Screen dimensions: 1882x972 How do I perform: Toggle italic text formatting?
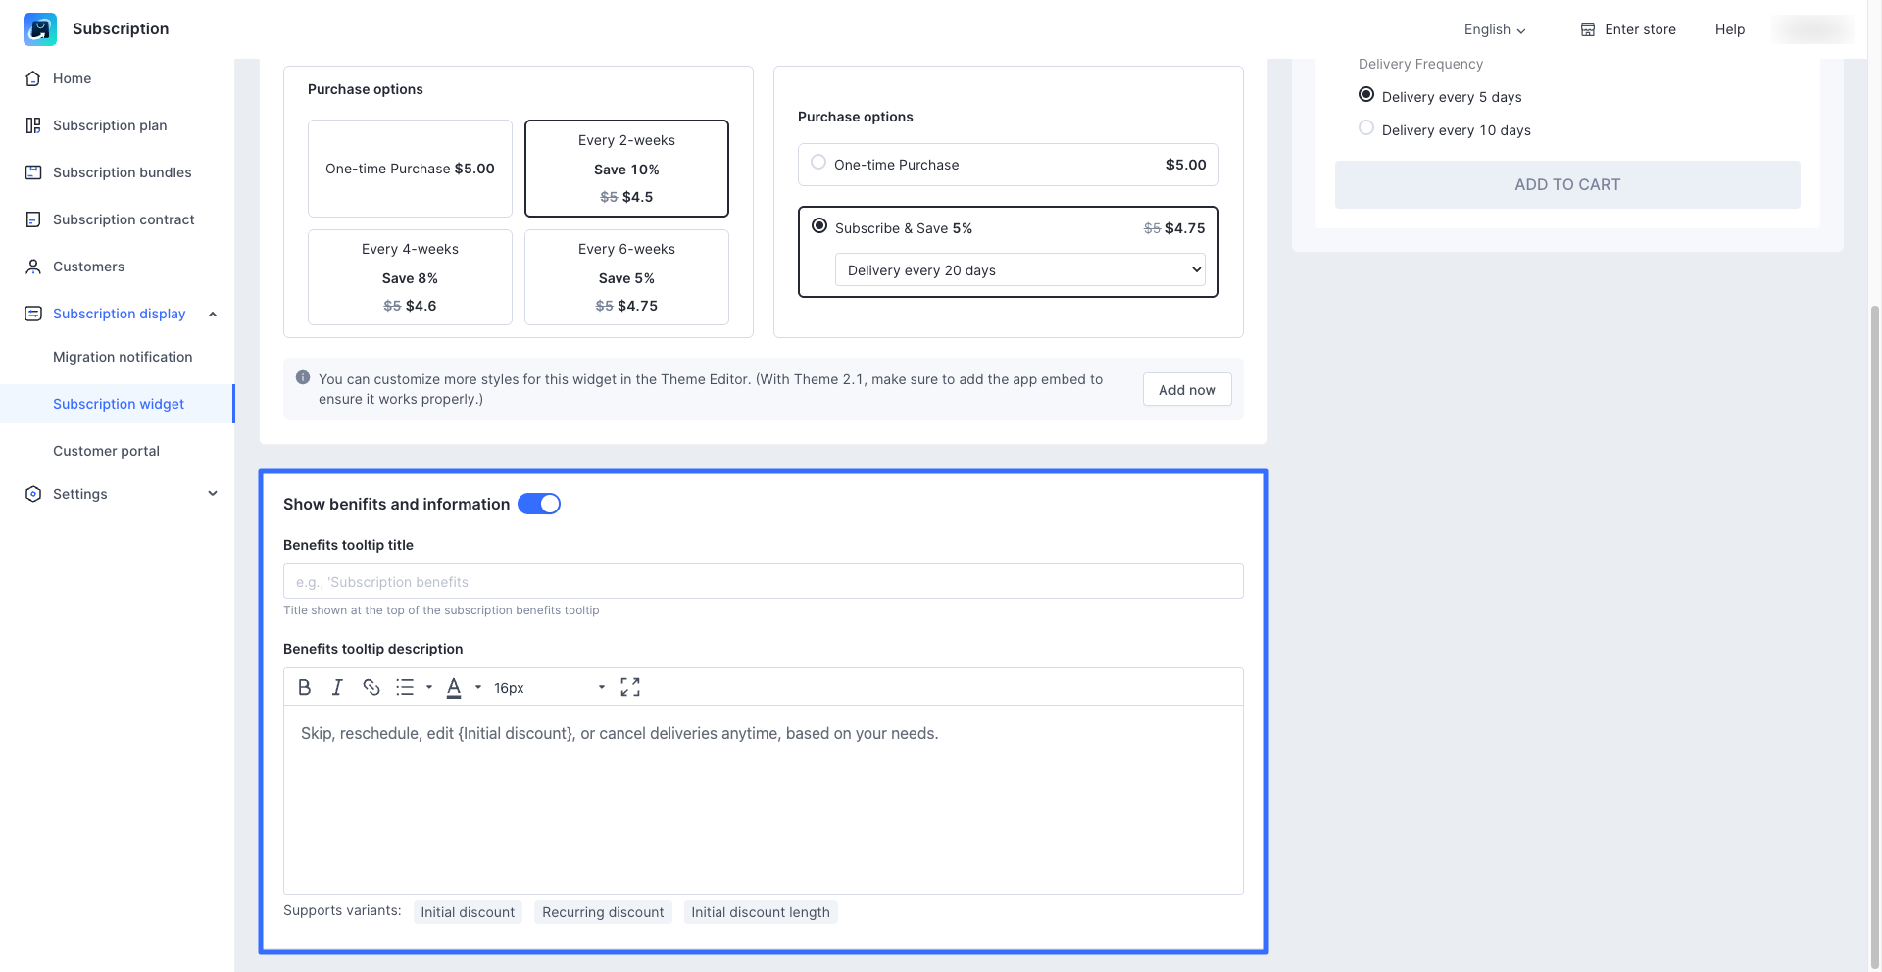(x=337, y=688)
